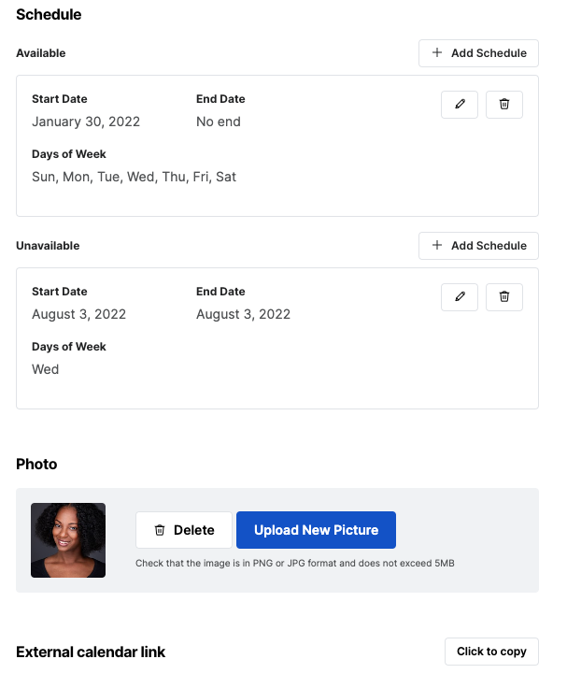Click the Sun through Sat days of week list
The image size is (567, 688).
pos(134,177)
